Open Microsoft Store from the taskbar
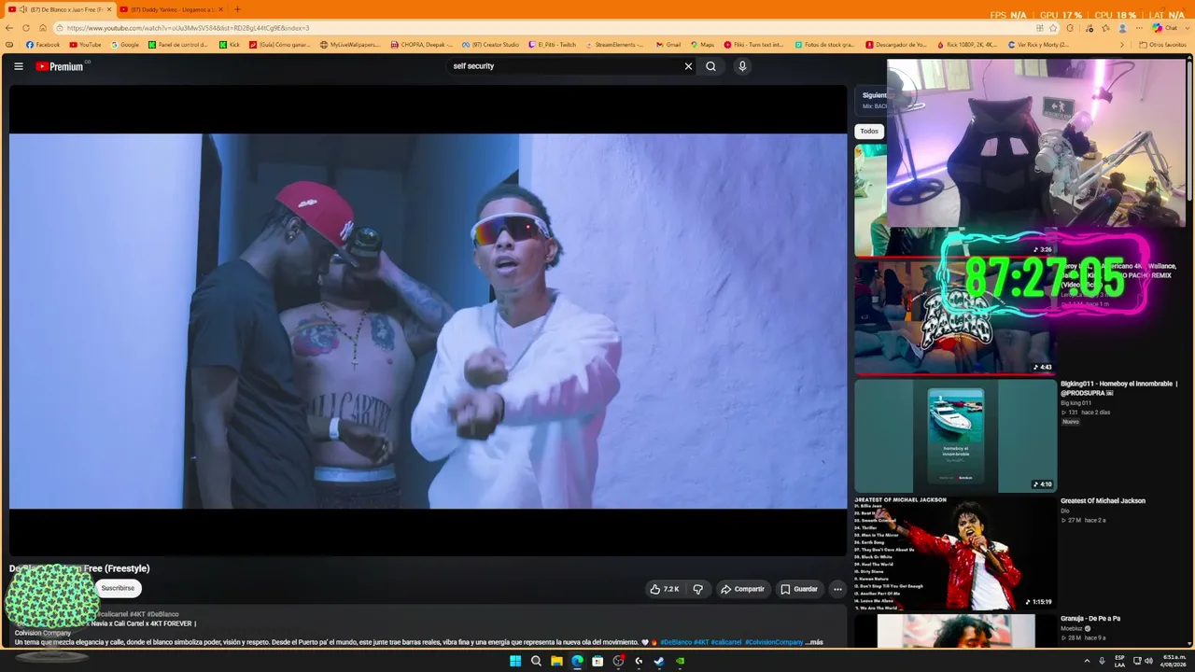Screen dimensions: 1195x672 [597, 661]
